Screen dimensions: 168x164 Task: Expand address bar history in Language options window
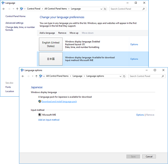(x=120, y=76)
